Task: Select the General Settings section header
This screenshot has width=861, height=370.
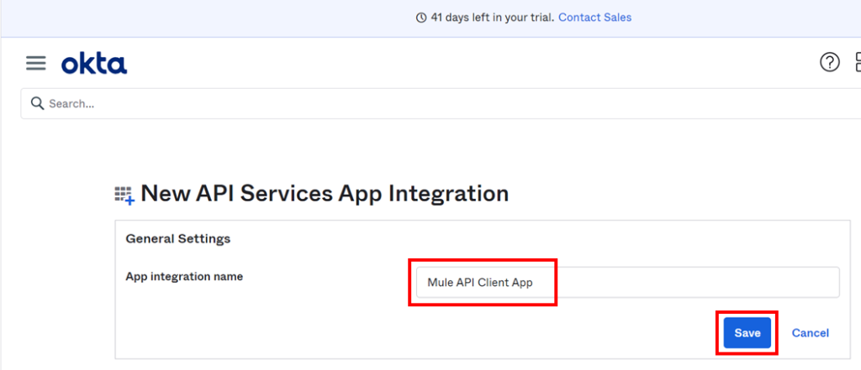Action: [177, 239]
